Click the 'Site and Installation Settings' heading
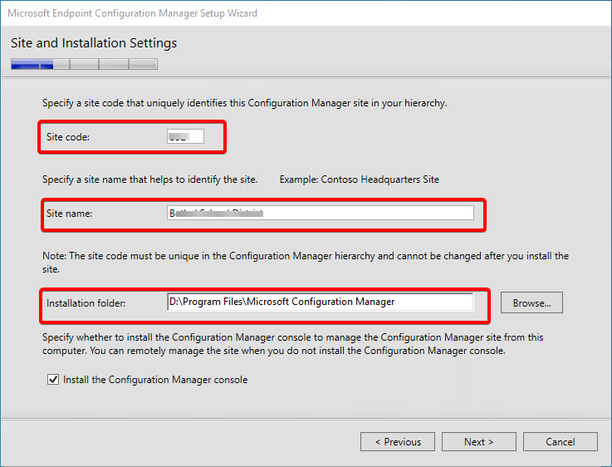 94,43
